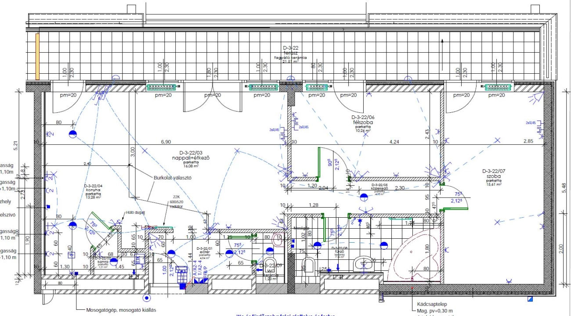Select the 'D-3-22/06 félszoba' room label
This screenshot has height=316, width=571.
[363, 120]
